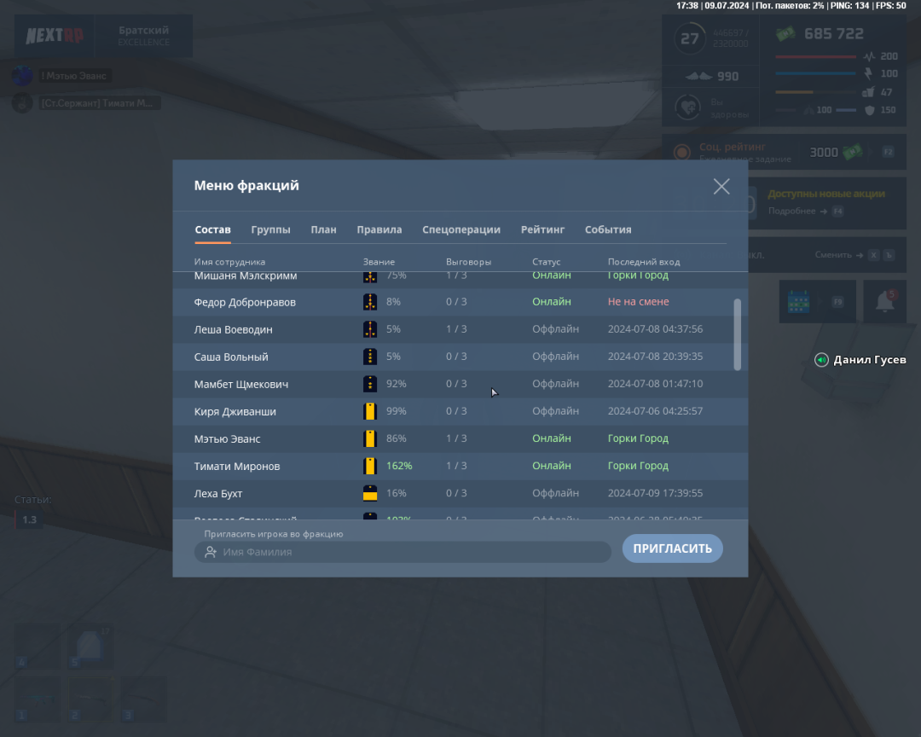921x737 pixels.
Task: Click the cash icon beside 685 722
Action: [785, 34]
